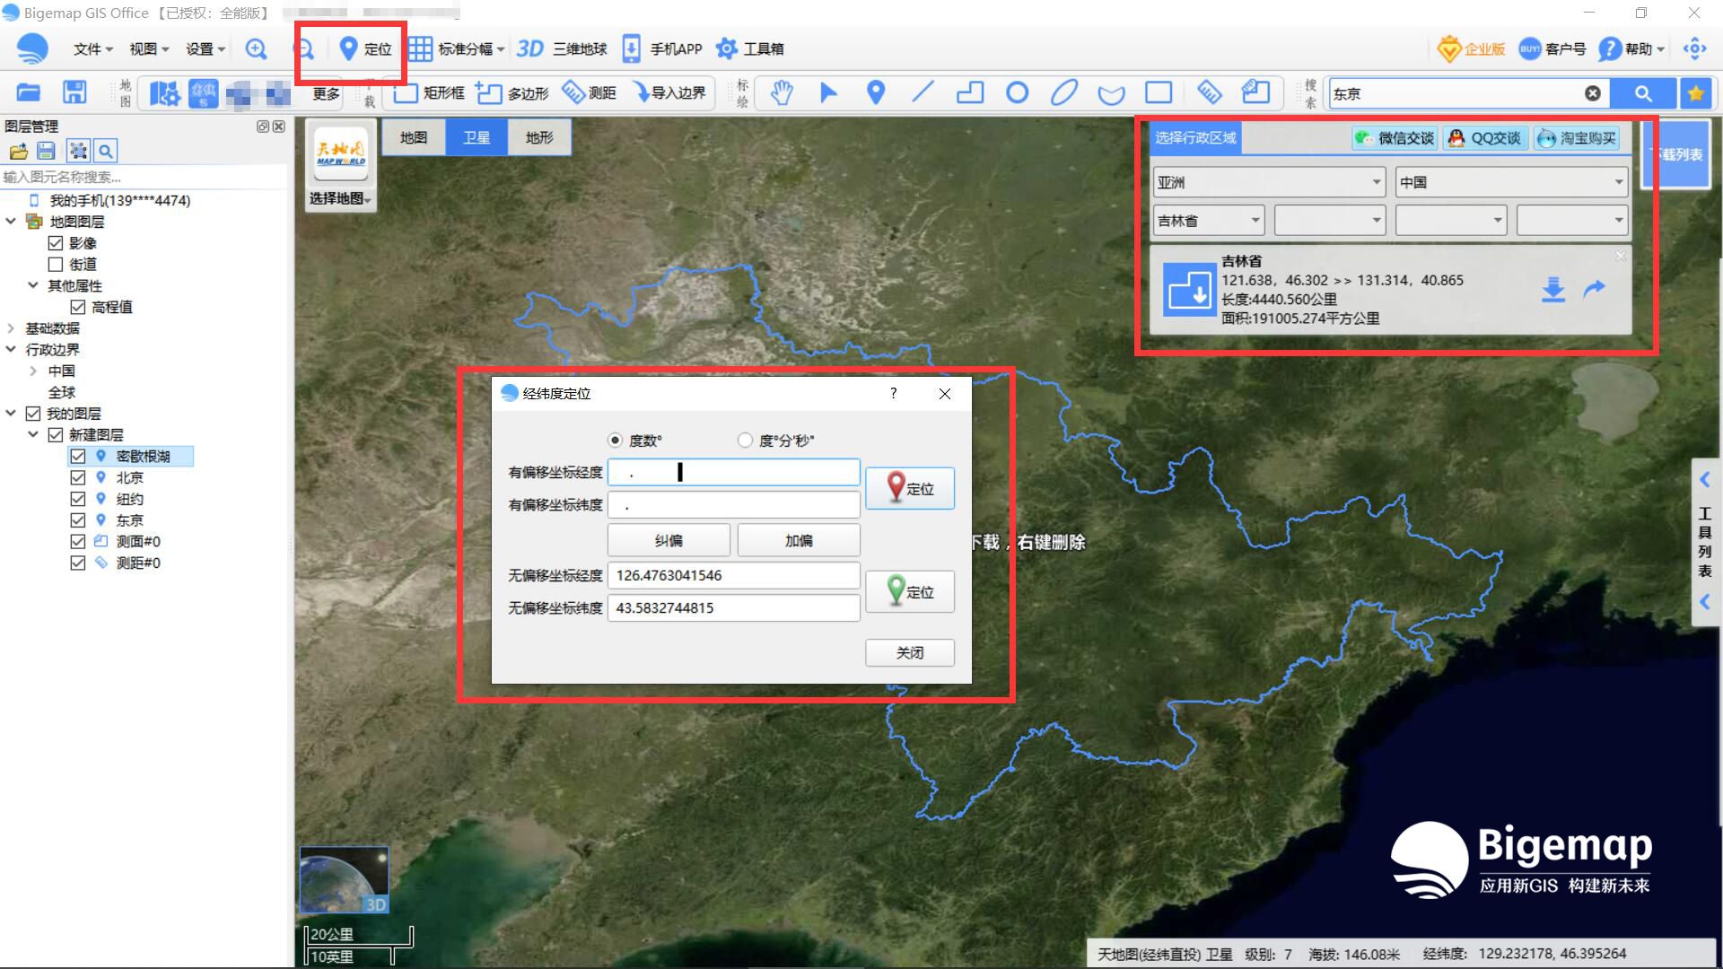Collapse the 地图图层 tree node
This screenshot has height=969, width=1723.
pos(11,221)
